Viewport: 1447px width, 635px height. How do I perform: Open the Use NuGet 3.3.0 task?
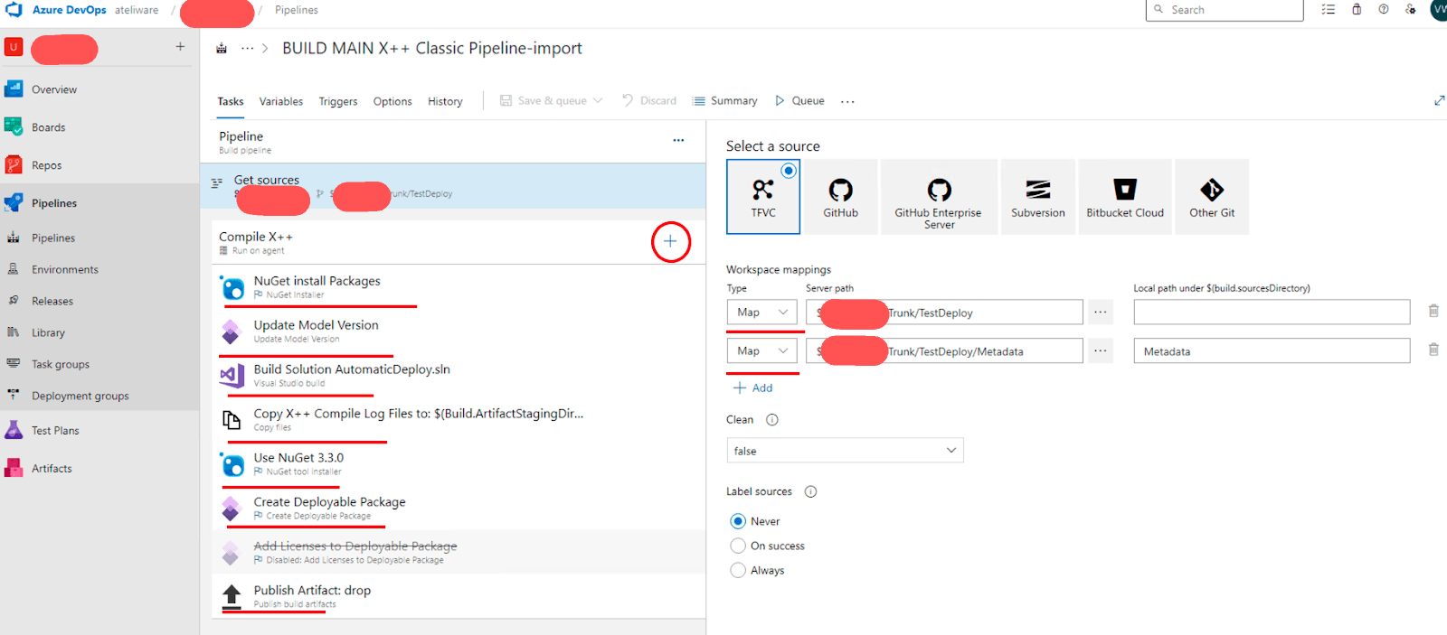pos(459,463)
